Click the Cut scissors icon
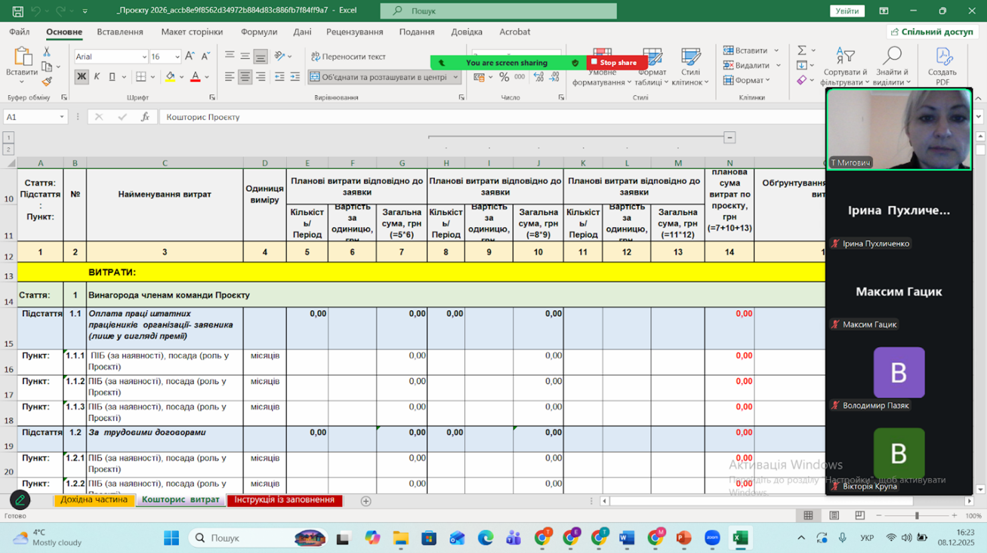The image size is (987, 553). coord(46,52)
